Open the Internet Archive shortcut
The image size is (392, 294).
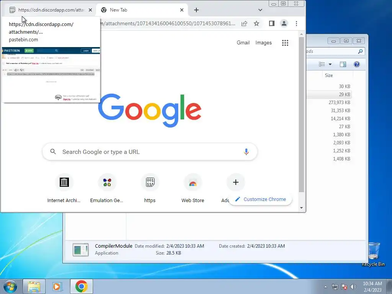pos(64,188)
